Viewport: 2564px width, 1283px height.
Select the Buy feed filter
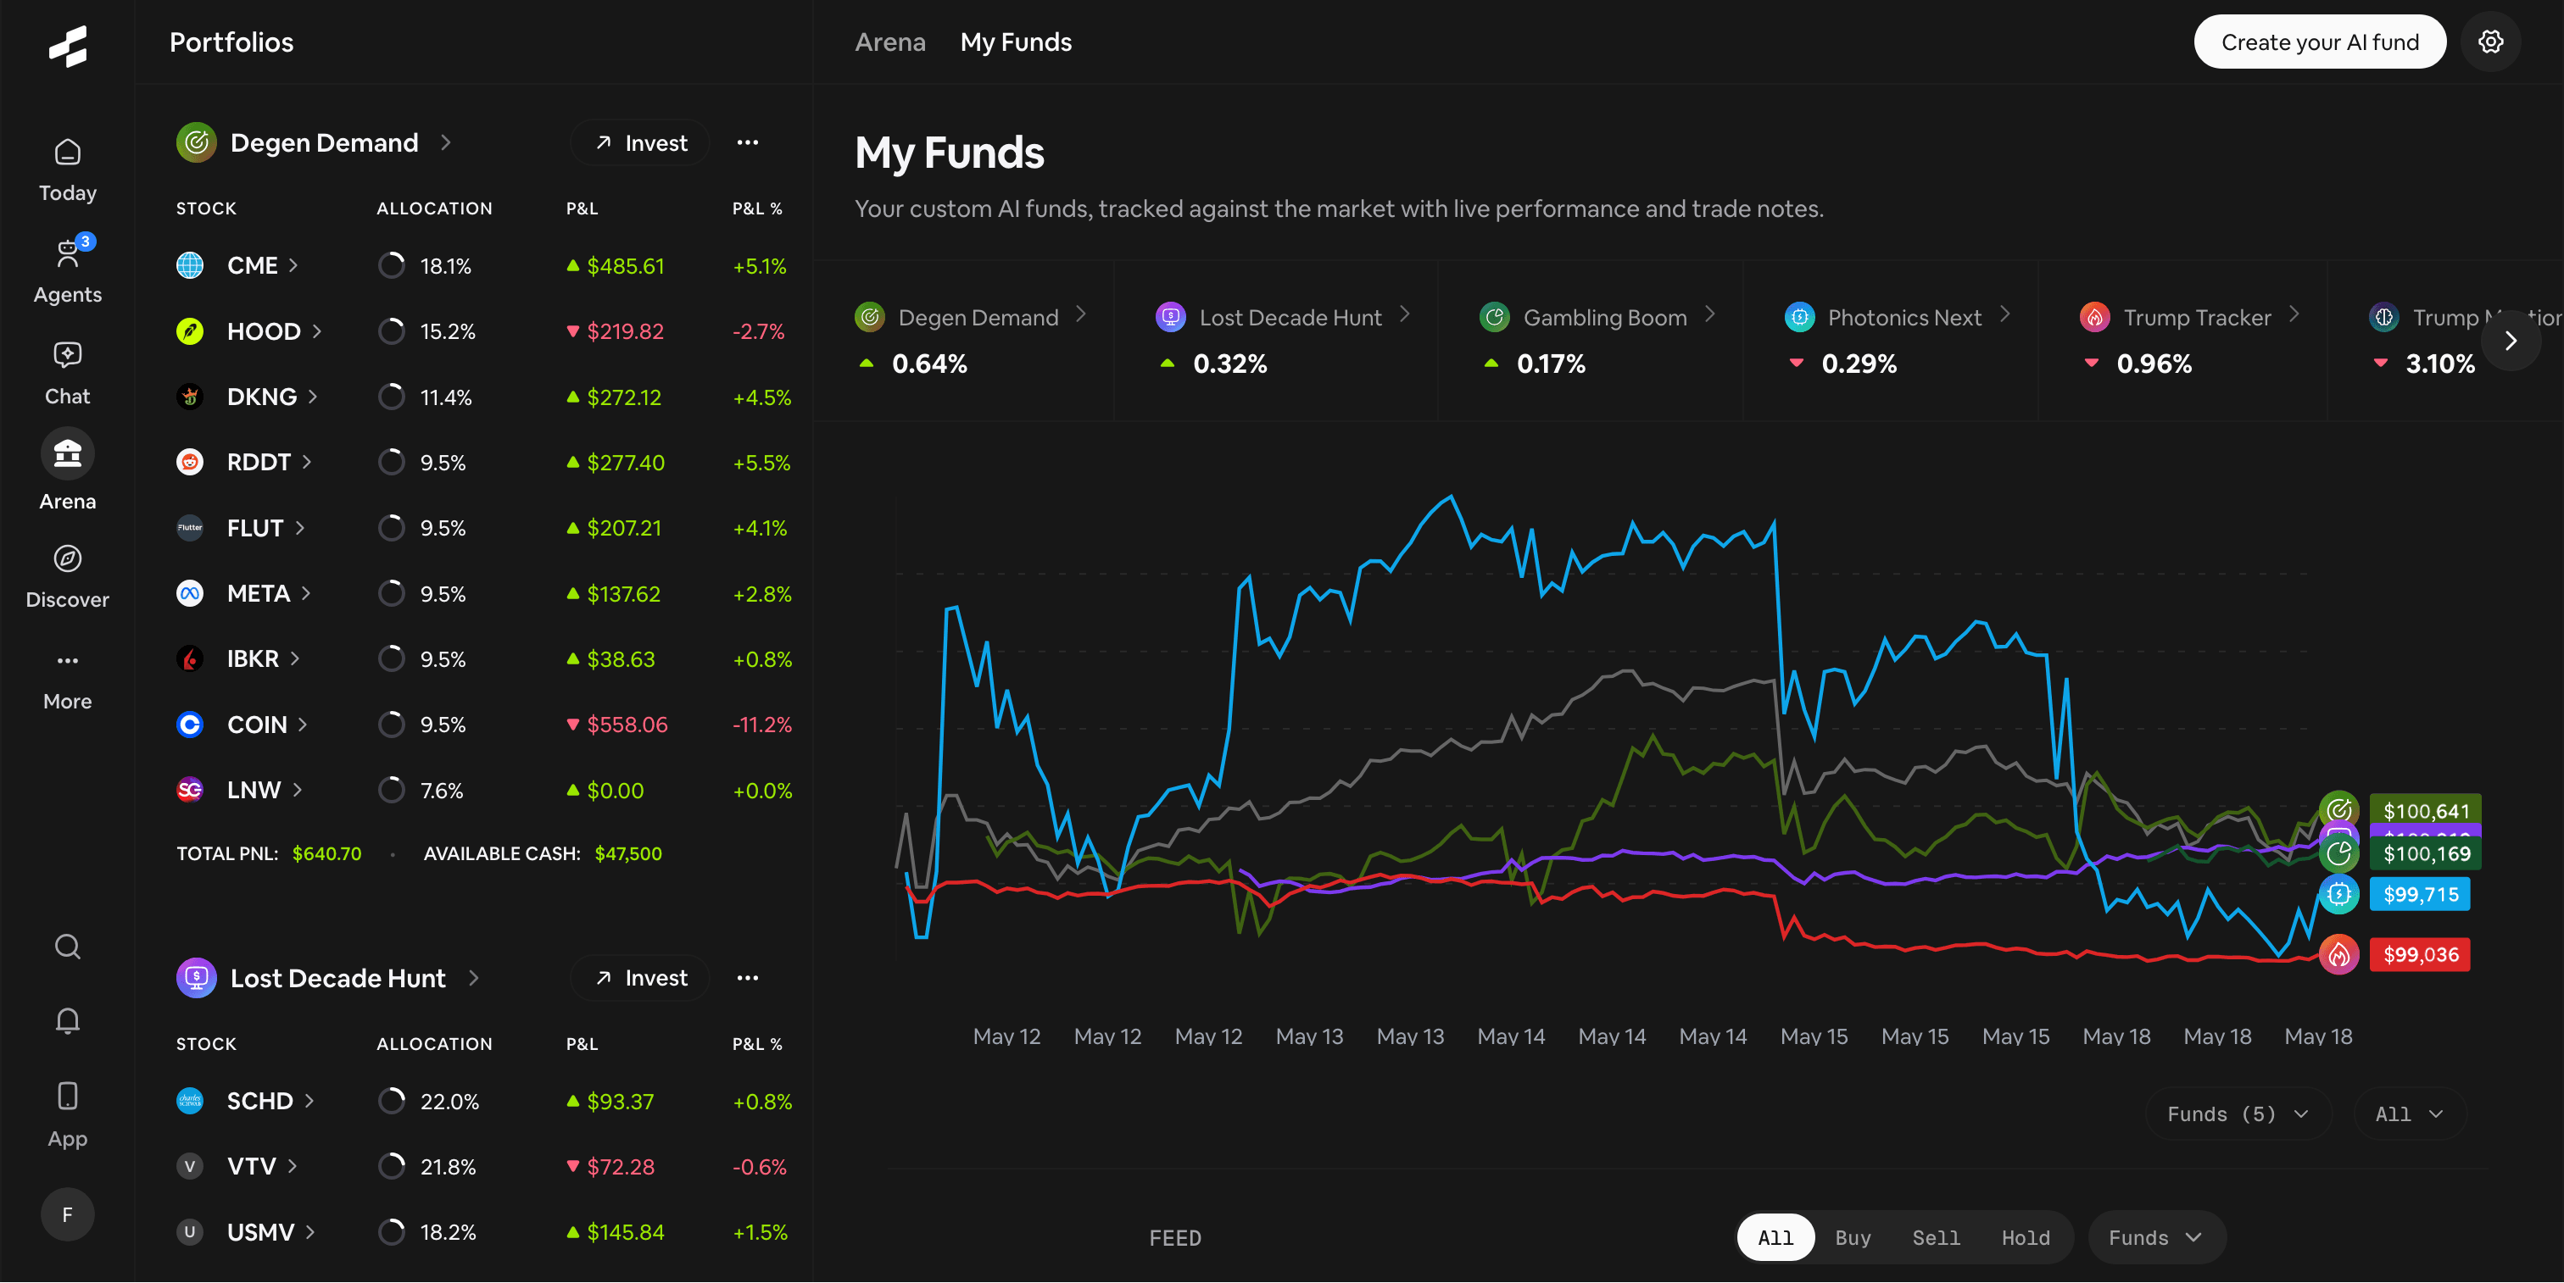point(1853,1237)
